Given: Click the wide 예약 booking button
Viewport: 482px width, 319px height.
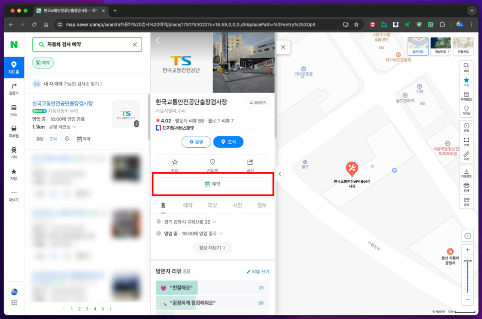Looking at the screenshot, I should pyautogui.click(x=213, y=184).
